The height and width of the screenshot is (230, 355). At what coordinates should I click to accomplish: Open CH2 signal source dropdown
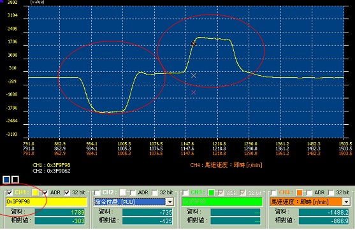(x=170, y=201)
